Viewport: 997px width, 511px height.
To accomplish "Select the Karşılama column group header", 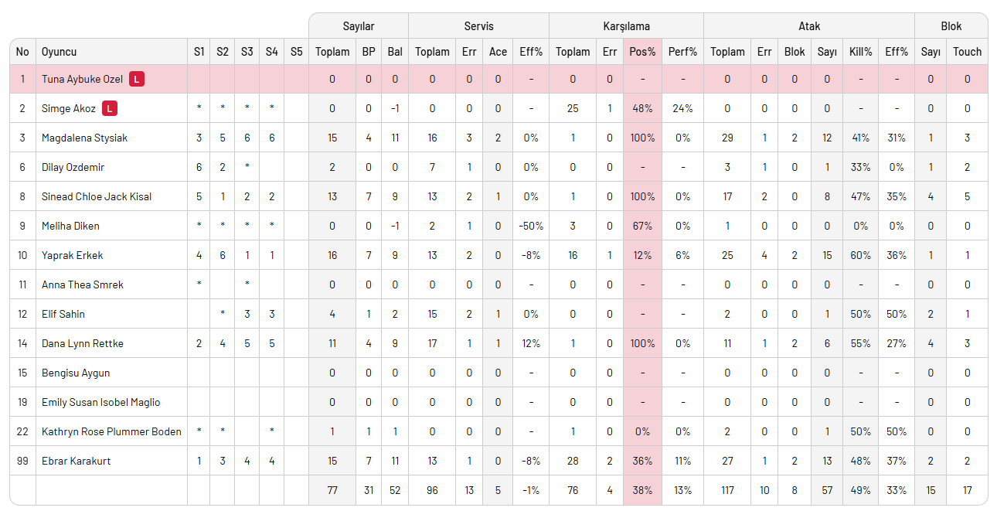I will (626, 26).
